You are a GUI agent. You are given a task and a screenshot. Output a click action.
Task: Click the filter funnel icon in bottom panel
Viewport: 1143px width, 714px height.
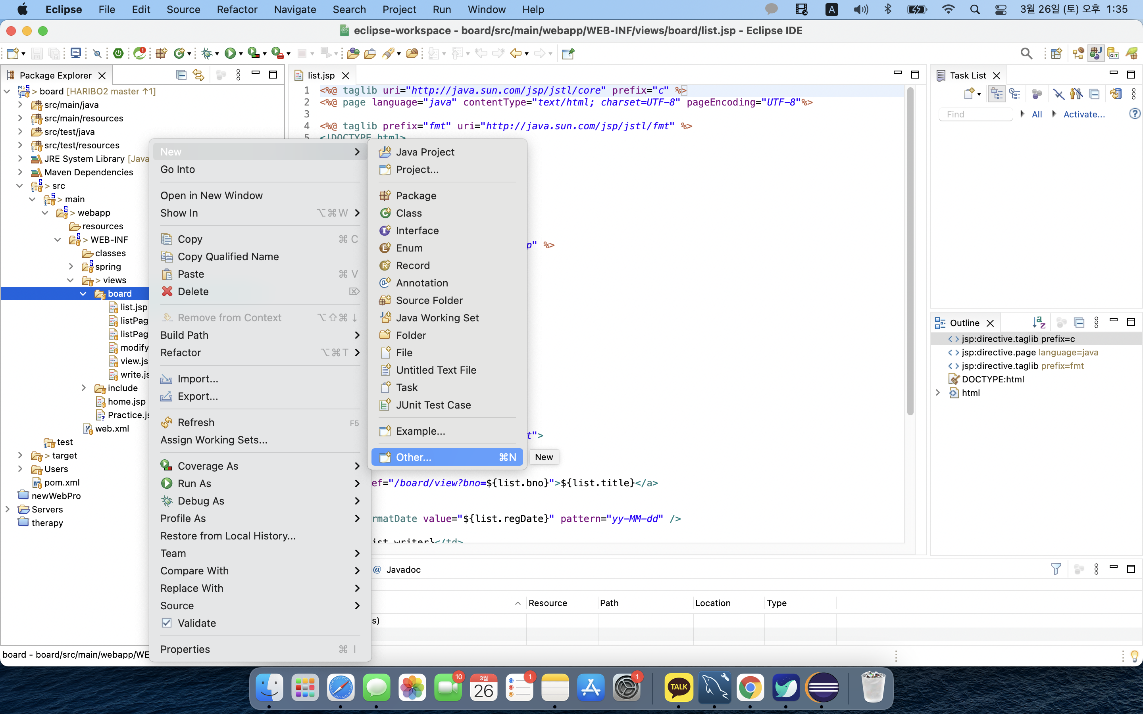1056,569
